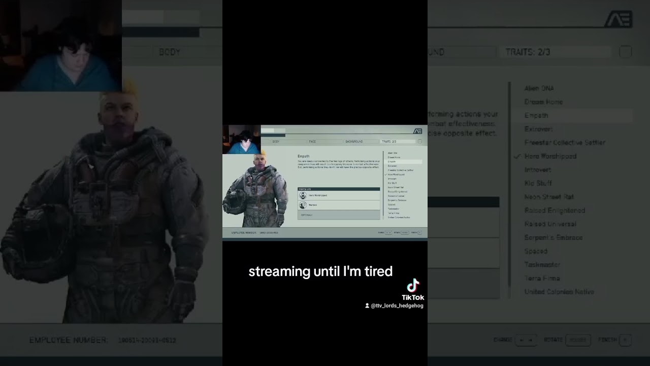Click the small square box beside TRAITS tab

(x=420, y=141)
